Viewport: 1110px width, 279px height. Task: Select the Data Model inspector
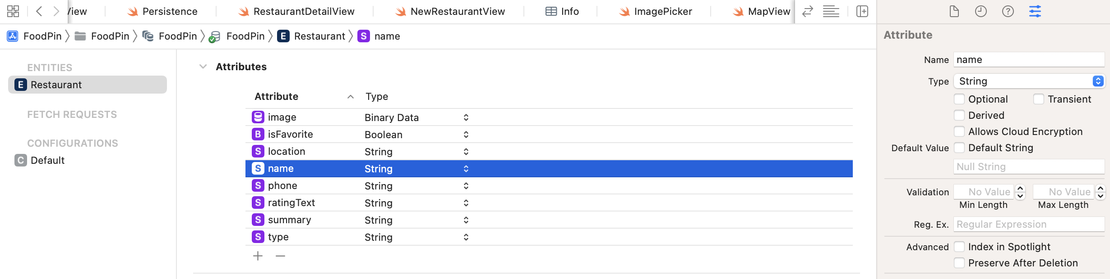[1035, 11]
